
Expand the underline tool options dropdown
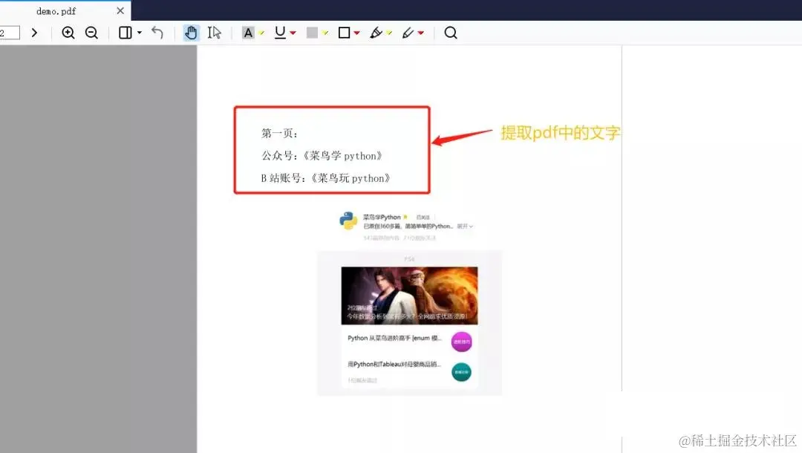pyautogui.click(x=291, y=33)
